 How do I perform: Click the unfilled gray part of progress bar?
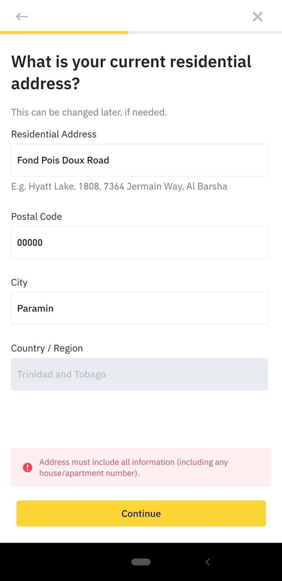205,32
